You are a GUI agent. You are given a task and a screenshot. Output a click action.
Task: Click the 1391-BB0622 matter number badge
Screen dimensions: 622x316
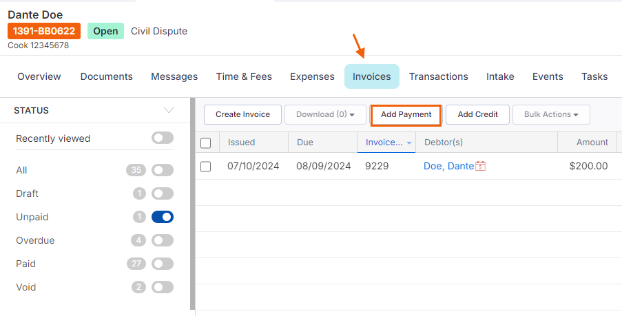tap(44, 31)
